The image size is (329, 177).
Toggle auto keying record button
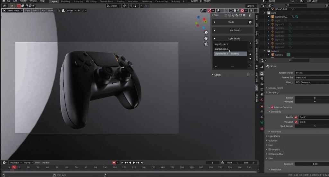[x=114, y=163]
